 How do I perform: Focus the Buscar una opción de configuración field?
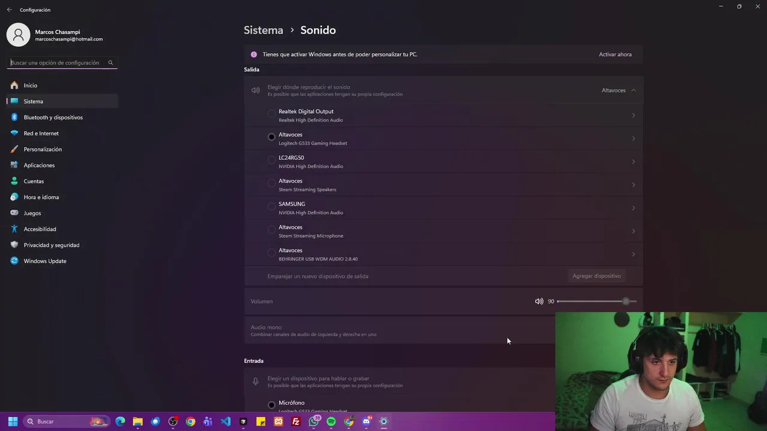tap(62, 63)
